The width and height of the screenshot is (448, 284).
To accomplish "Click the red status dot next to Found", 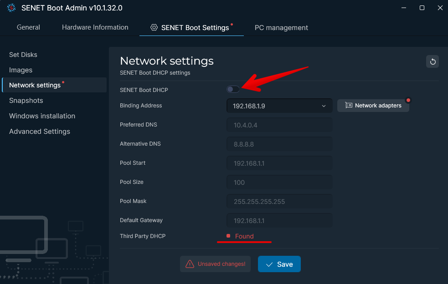I will (228, 236).
